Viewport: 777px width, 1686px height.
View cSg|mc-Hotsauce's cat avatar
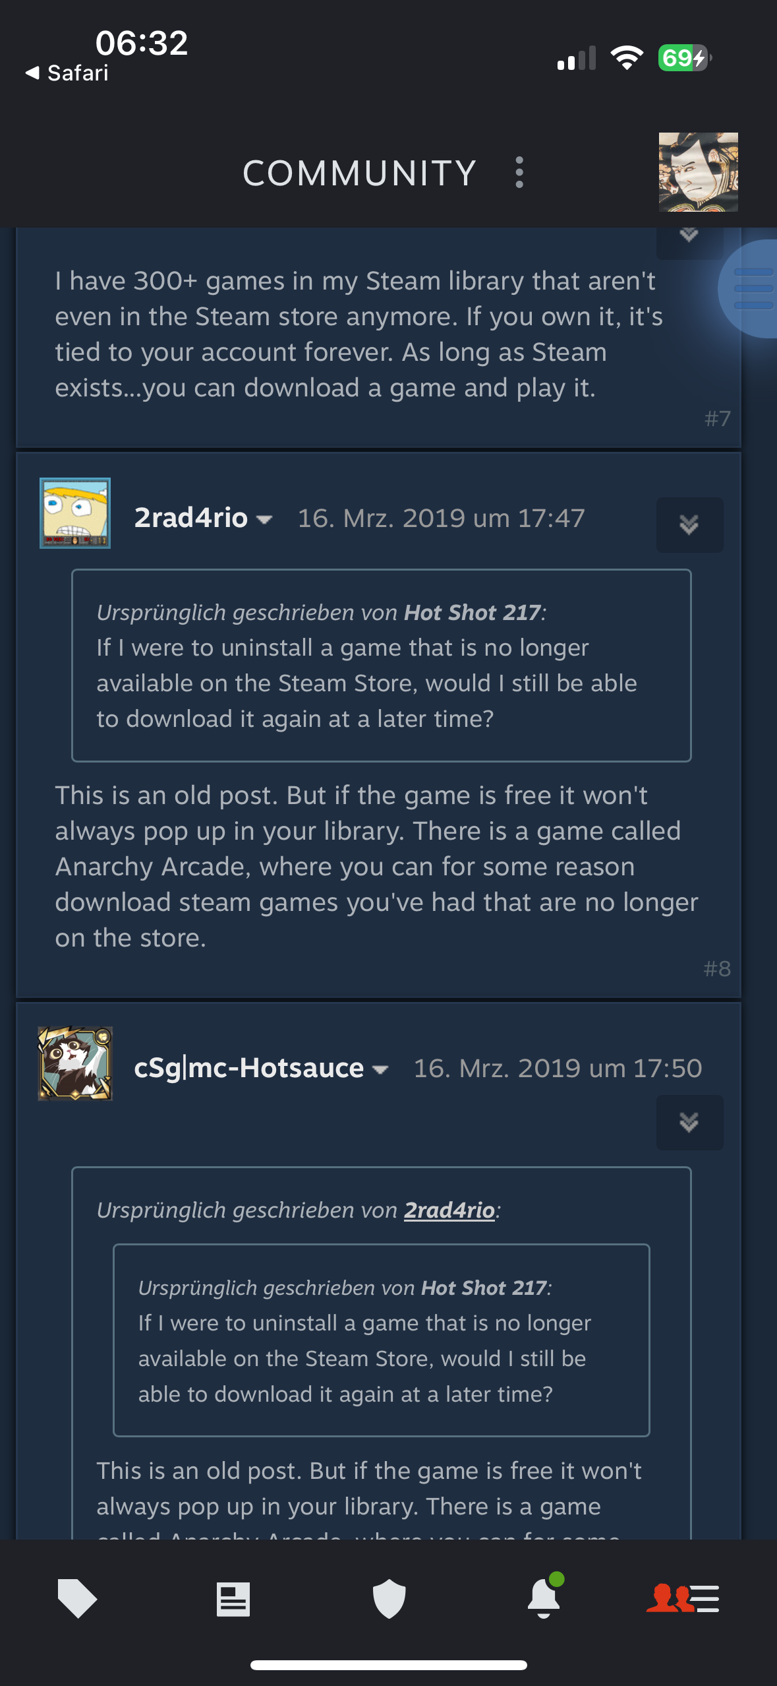75,1063
